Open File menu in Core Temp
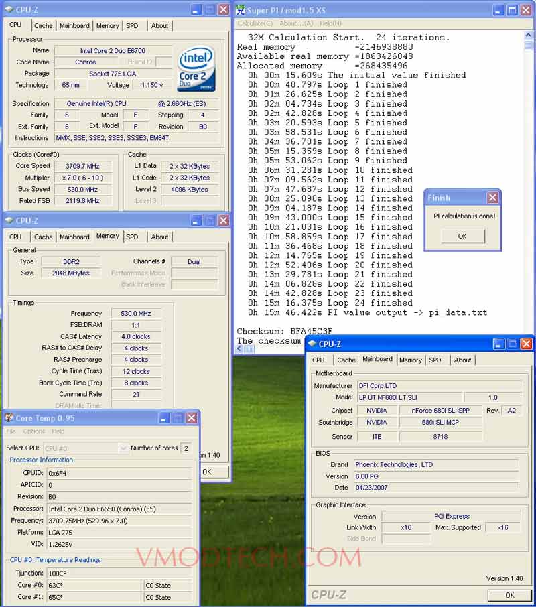536x607 pixels. point(11,431)
